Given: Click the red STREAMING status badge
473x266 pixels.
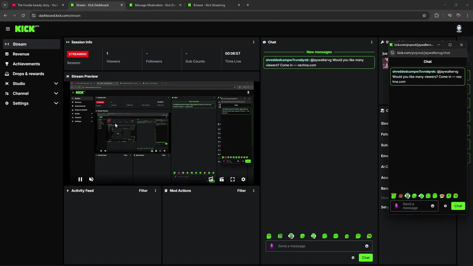Looking at the screenshot, I should pos(77,54).
